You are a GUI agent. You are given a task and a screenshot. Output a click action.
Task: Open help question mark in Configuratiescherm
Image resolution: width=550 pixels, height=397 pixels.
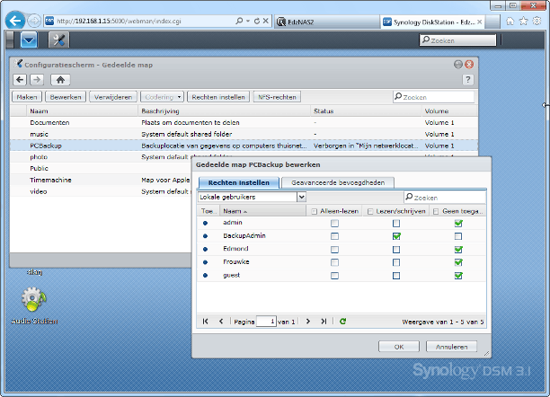tap(467, 80)
